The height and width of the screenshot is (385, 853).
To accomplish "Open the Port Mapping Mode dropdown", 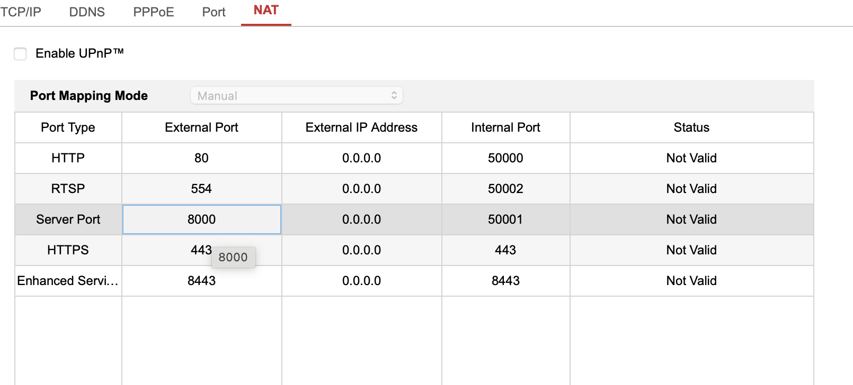I will (296, 96).
